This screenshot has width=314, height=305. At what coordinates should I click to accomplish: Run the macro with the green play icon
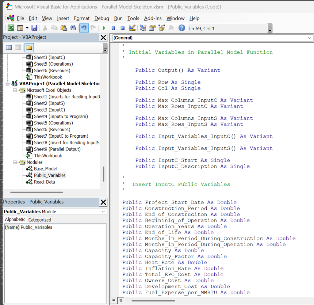tap(104, 28)
